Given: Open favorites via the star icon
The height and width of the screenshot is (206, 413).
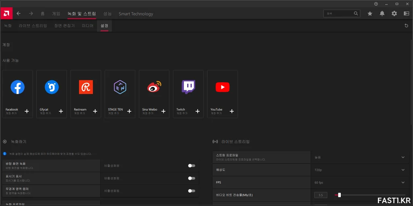Looking at the screenshot, I should pos(370,13).
